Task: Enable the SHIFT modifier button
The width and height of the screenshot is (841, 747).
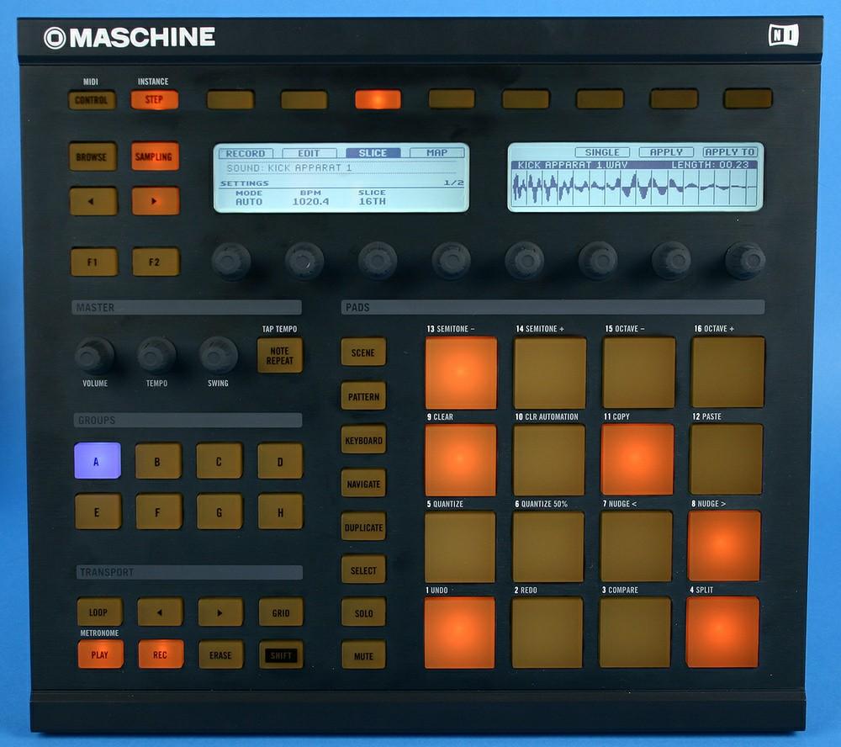Action: 280,655
